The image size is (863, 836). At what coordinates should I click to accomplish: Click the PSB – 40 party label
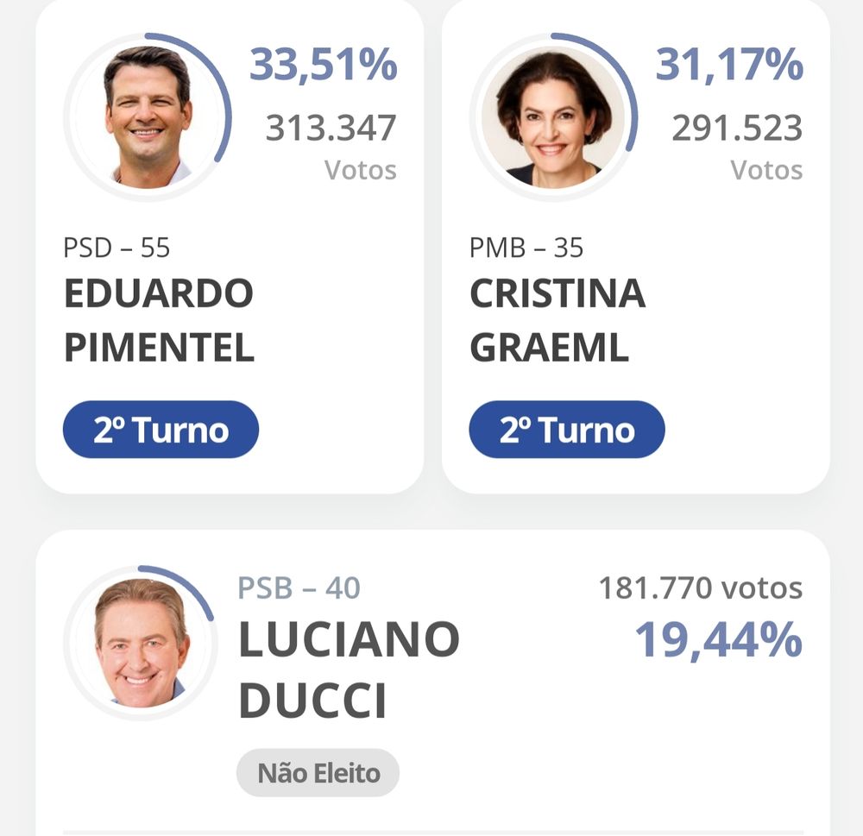[299, 588]
